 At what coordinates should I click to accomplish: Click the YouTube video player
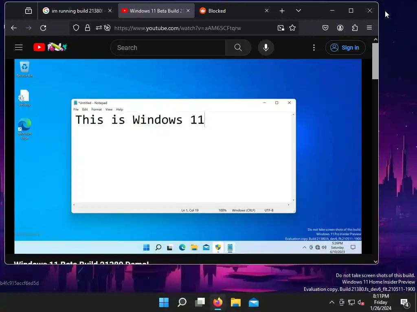point(188,156)
